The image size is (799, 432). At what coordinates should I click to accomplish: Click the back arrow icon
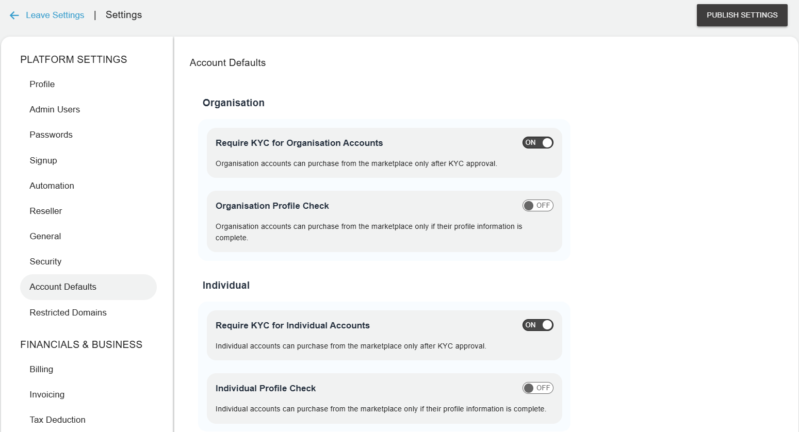pos(13,15)
